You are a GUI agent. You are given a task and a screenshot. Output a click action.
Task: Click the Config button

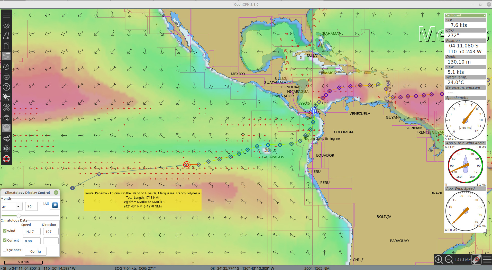35,251
